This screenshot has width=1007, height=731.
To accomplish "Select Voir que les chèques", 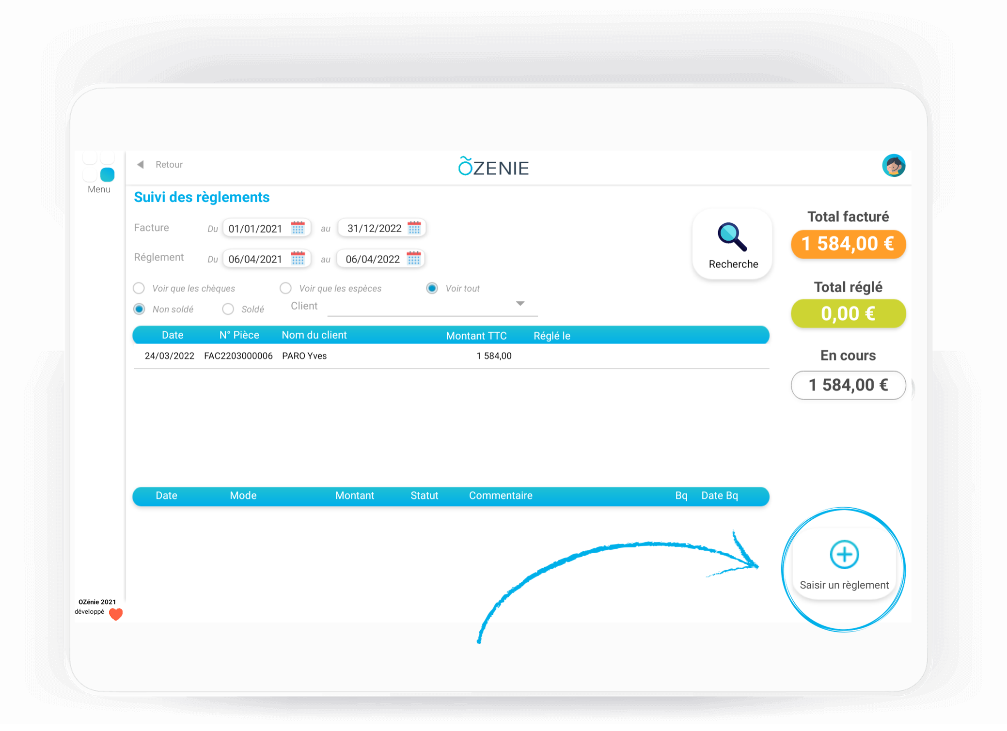I will [x=139, y=288].
